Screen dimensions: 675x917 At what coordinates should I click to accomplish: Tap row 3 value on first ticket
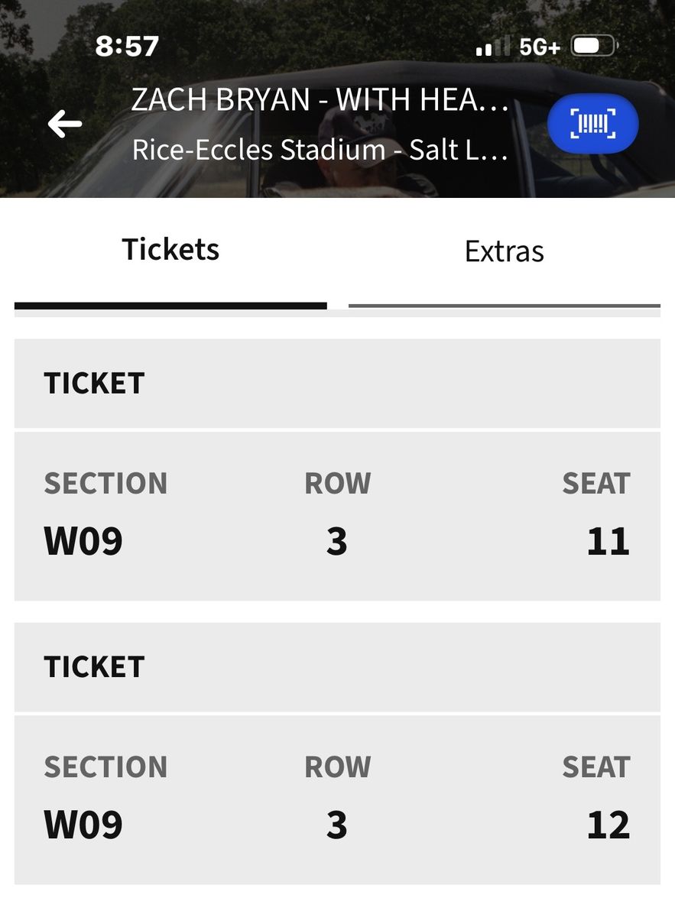(337, 542)
